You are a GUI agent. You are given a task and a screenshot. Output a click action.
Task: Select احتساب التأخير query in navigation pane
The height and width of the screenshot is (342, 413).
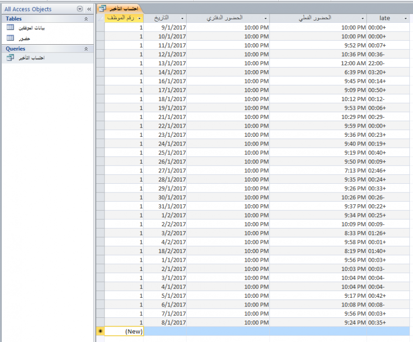[x=47, y=58]
